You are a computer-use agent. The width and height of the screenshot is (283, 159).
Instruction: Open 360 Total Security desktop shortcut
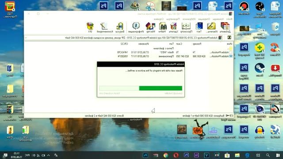[x=260, y=51]
